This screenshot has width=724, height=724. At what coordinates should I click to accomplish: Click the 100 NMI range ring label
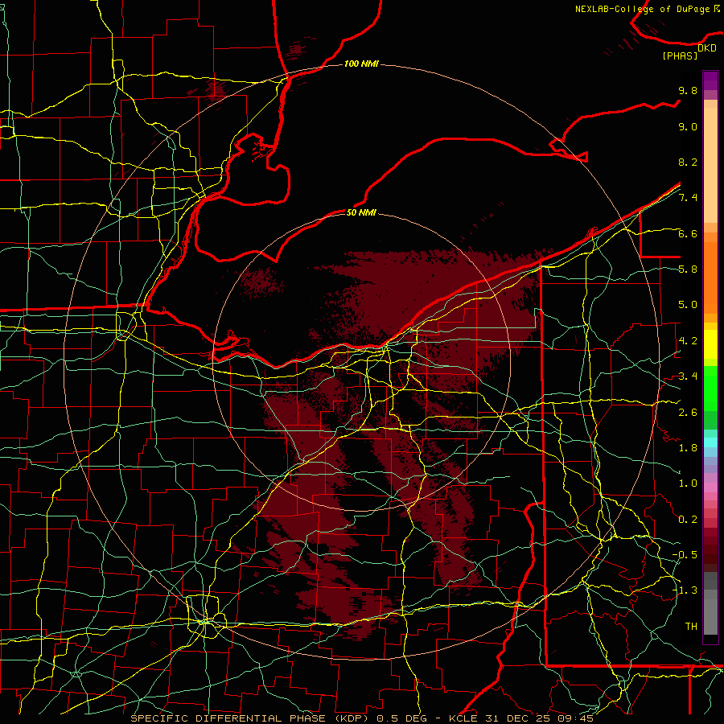point(361,64)
